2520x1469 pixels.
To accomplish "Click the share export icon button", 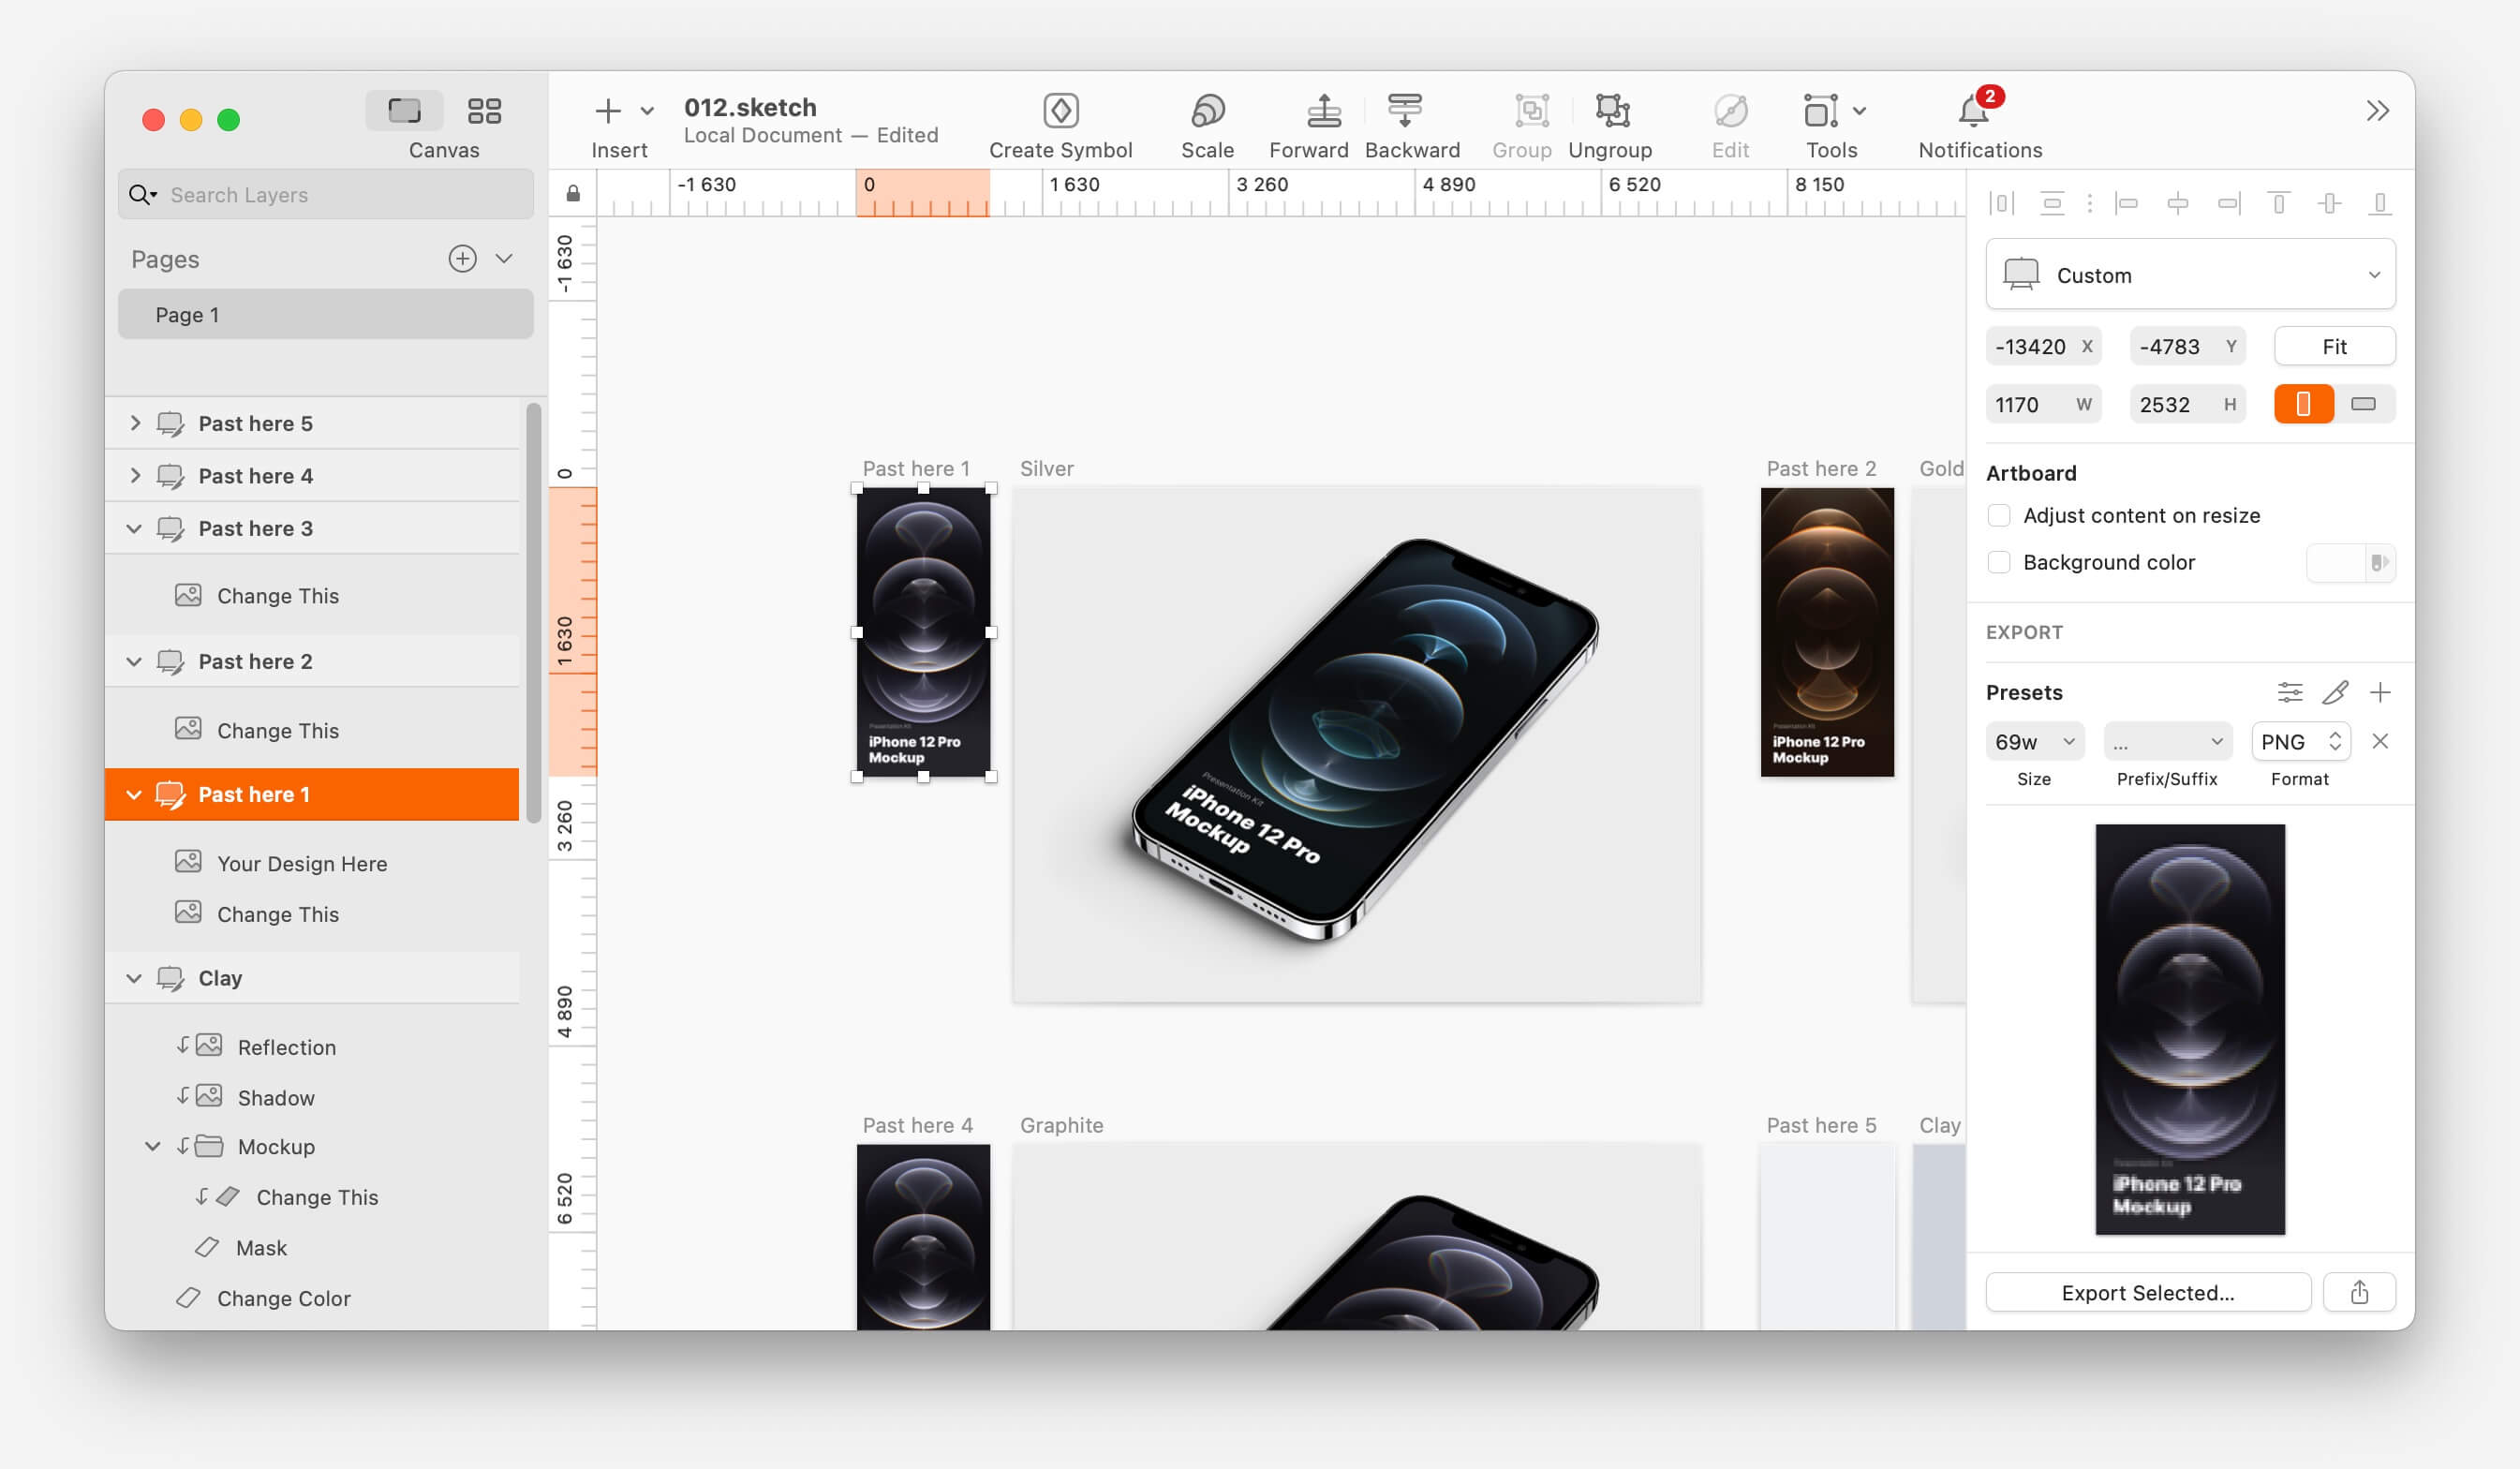I will [x=2359, y=1292].
